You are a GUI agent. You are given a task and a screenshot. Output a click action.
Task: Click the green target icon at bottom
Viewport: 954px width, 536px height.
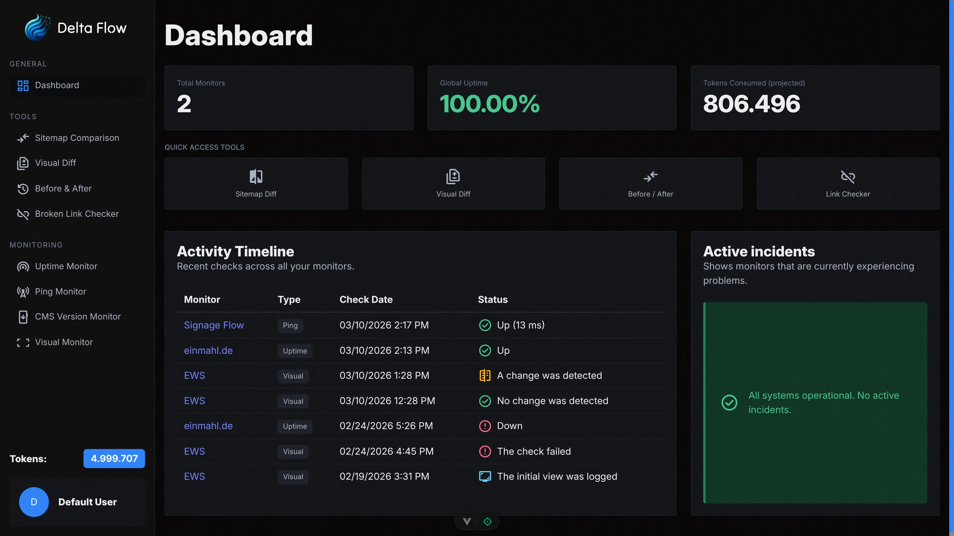[x=487, y=521]
